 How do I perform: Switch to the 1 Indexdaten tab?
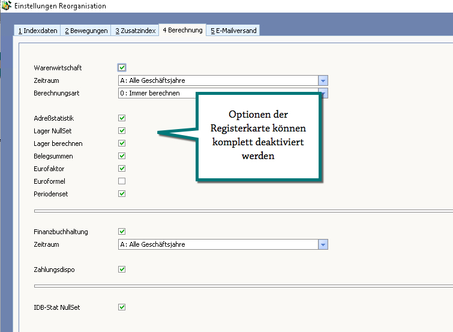[x=37, y=31]
